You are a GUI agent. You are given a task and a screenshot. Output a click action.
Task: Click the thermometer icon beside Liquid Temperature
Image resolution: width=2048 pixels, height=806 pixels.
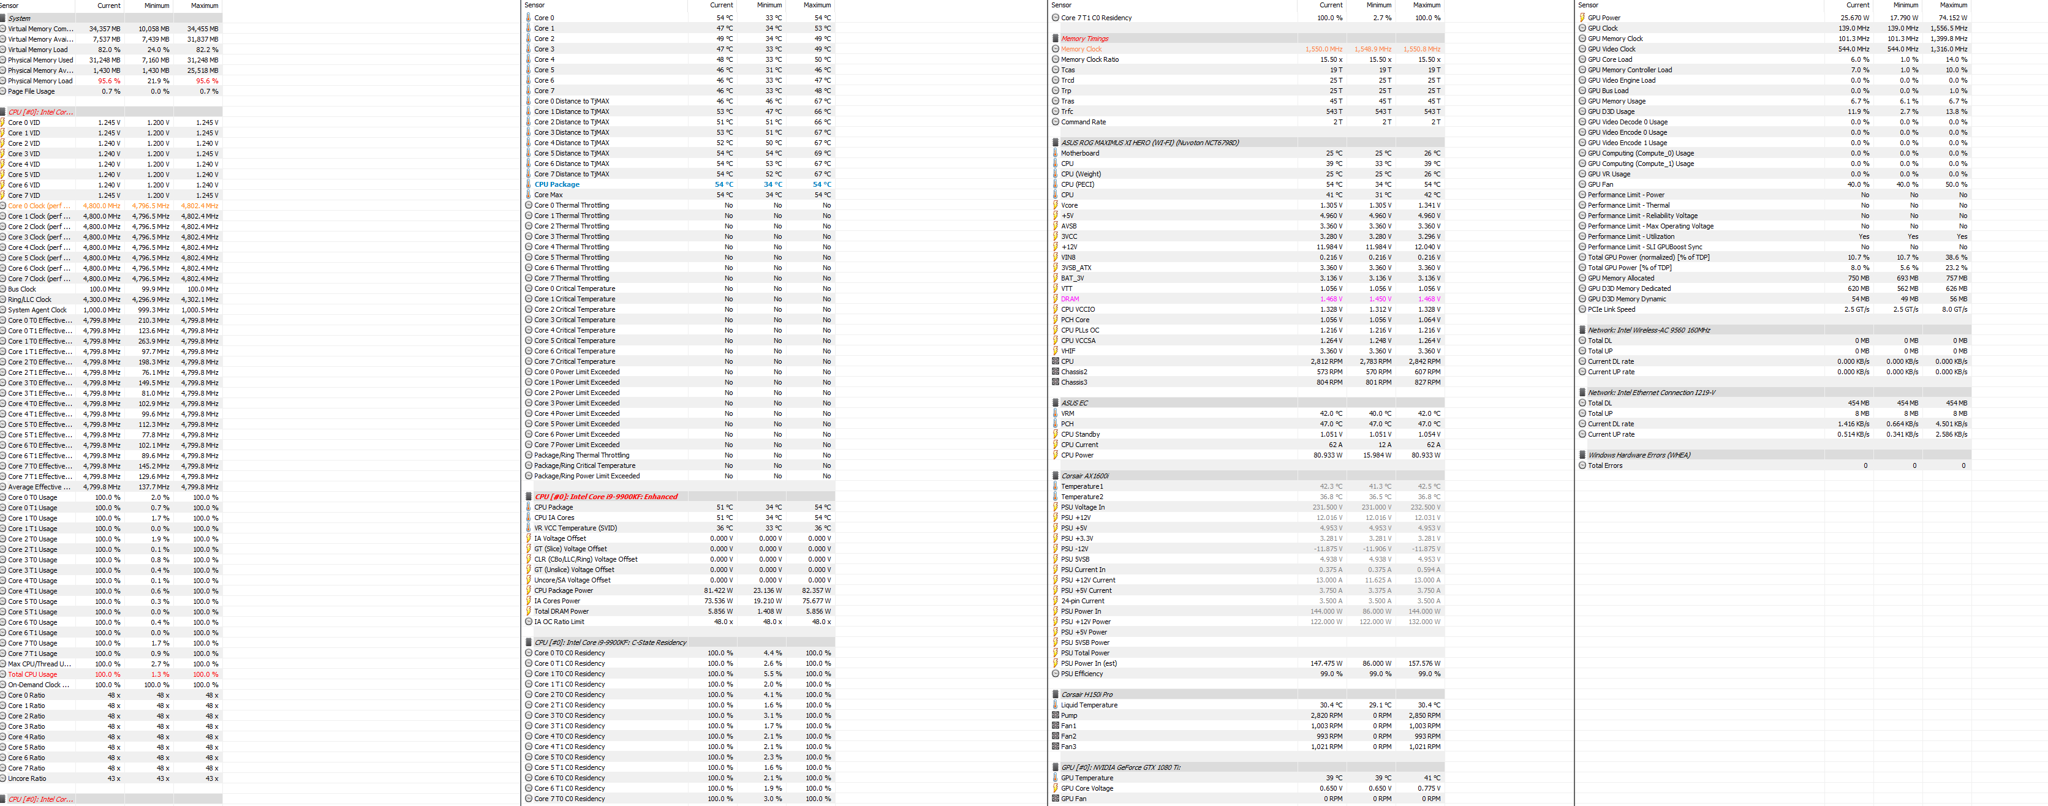(x=1055, y=705)
